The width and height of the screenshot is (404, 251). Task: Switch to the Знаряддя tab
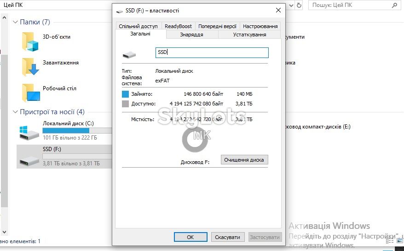[191, 35]
